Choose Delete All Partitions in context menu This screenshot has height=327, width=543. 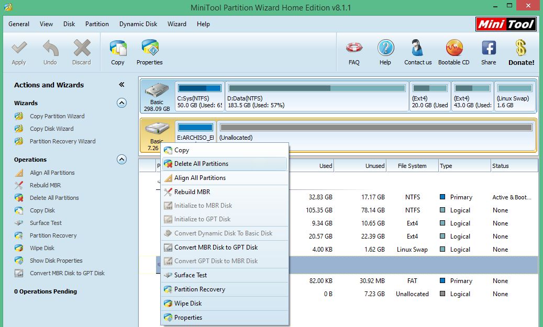pyautogui.click(x=201, y=164)
